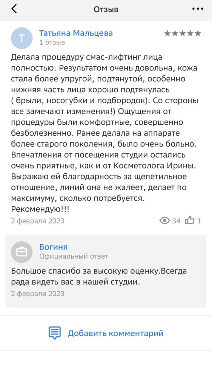Tap the view count number 34
This screenshot has height=386, width=212.
(176, 221)
